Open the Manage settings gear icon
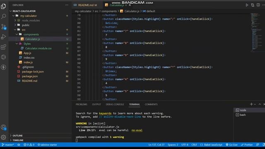The image size is (265, 149). [3, 137]
